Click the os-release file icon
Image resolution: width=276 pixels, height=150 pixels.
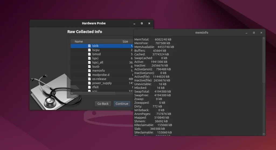[x=89, y=79]
